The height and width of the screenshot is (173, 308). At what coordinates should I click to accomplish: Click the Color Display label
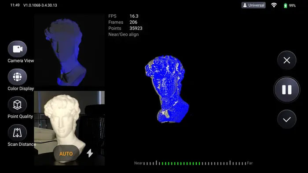tap(21, 88)
